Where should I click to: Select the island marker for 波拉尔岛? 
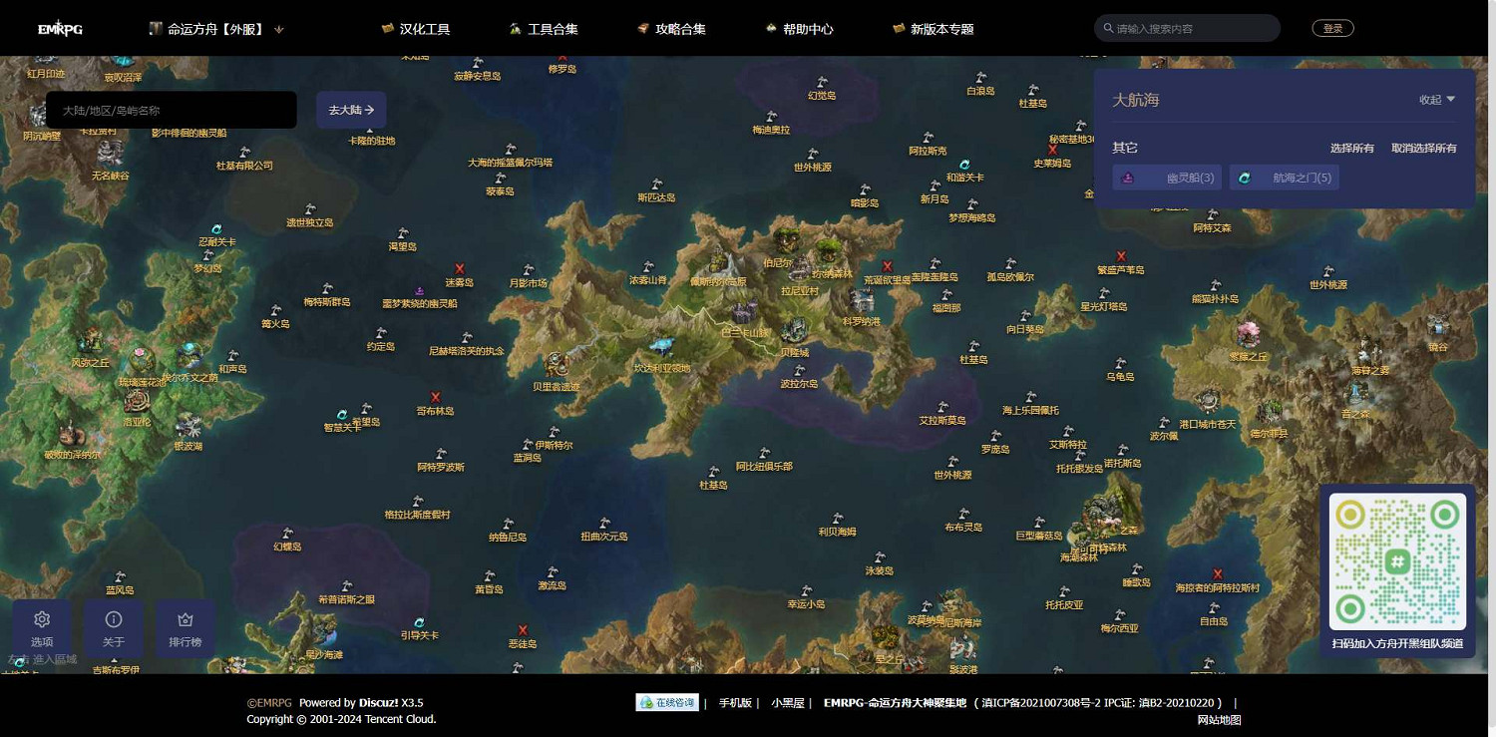tap(799, 370)
